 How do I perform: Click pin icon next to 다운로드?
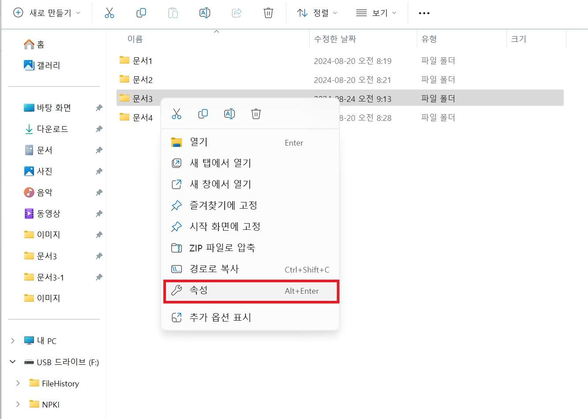99,129
